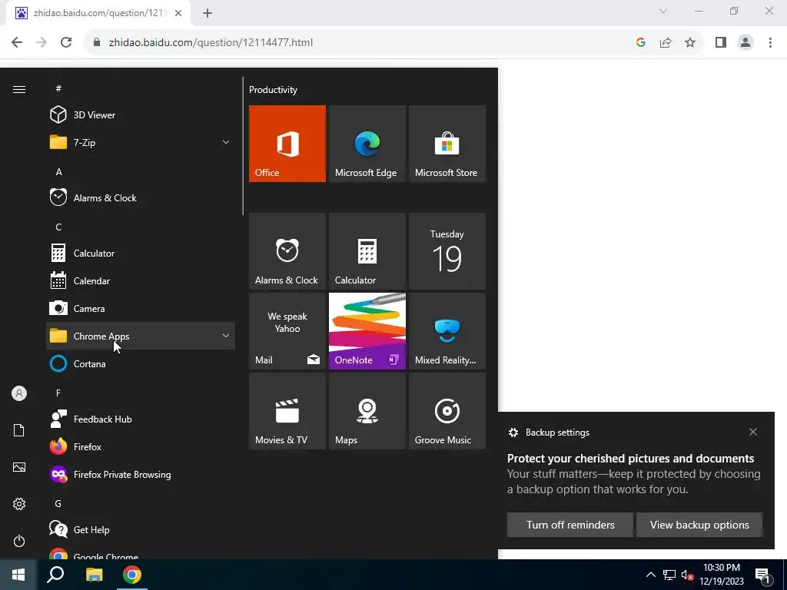The image size is (787, 590).
Task: Open 3D Viewer from the app list
Action: pos(141,115)
